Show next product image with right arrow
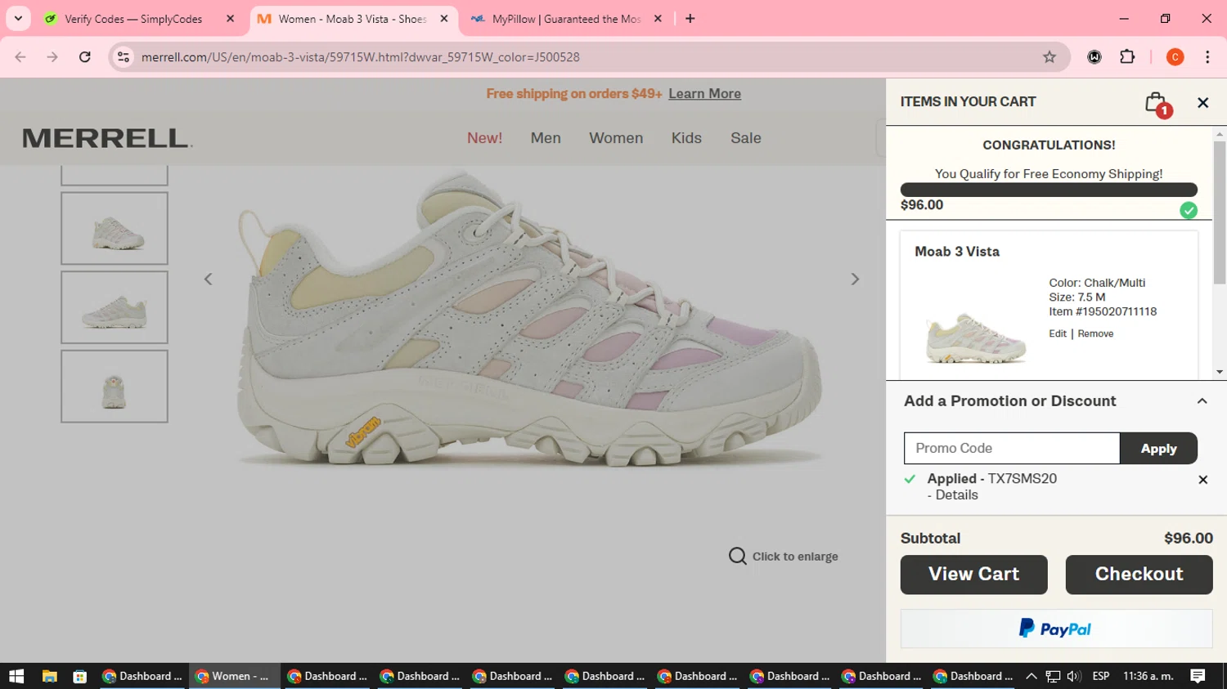 pos(855,280)
